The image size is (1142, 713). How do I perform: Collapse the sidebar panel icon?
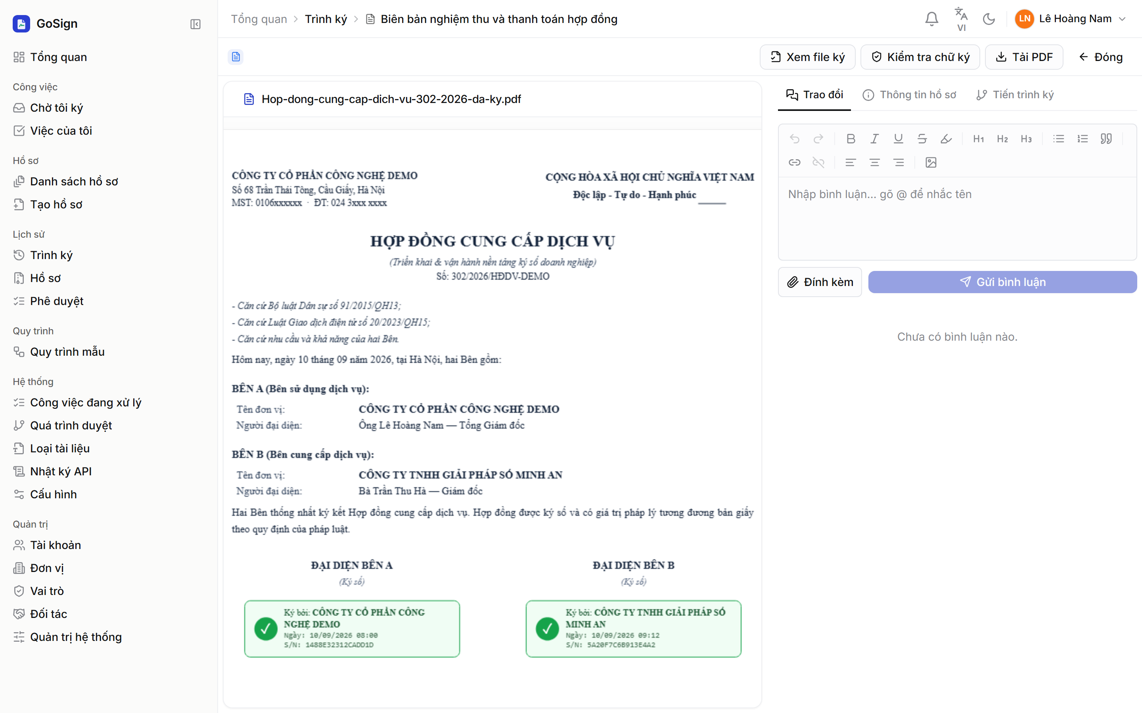(195, 24)
